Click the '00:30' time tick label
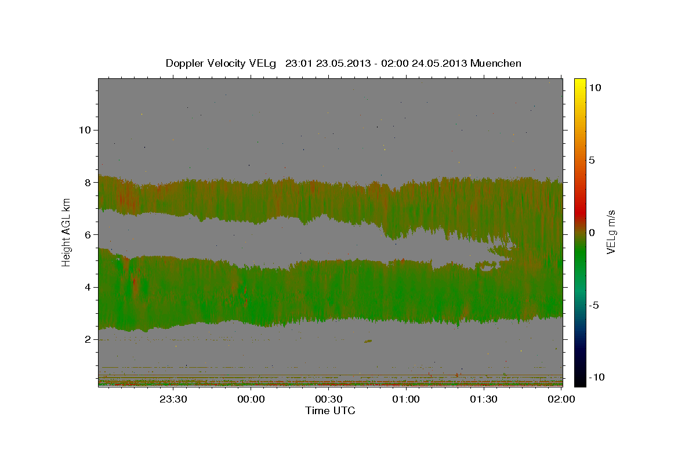 click(x=328, y=399)
